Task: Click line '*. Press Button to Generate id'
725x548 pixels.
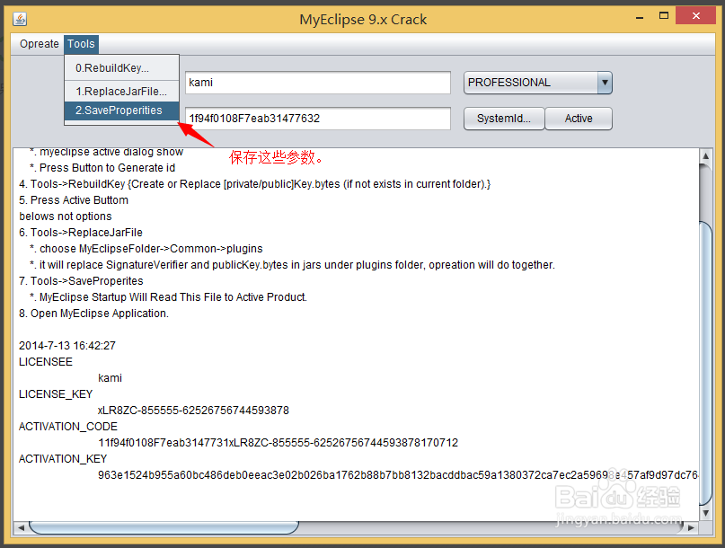Action: click(102, 167)
